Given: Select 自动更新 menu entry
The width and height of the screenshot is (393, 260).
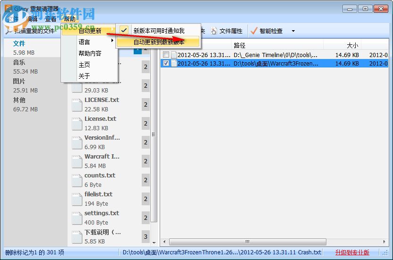Looking at the screenshot, I should click(89, 31).
